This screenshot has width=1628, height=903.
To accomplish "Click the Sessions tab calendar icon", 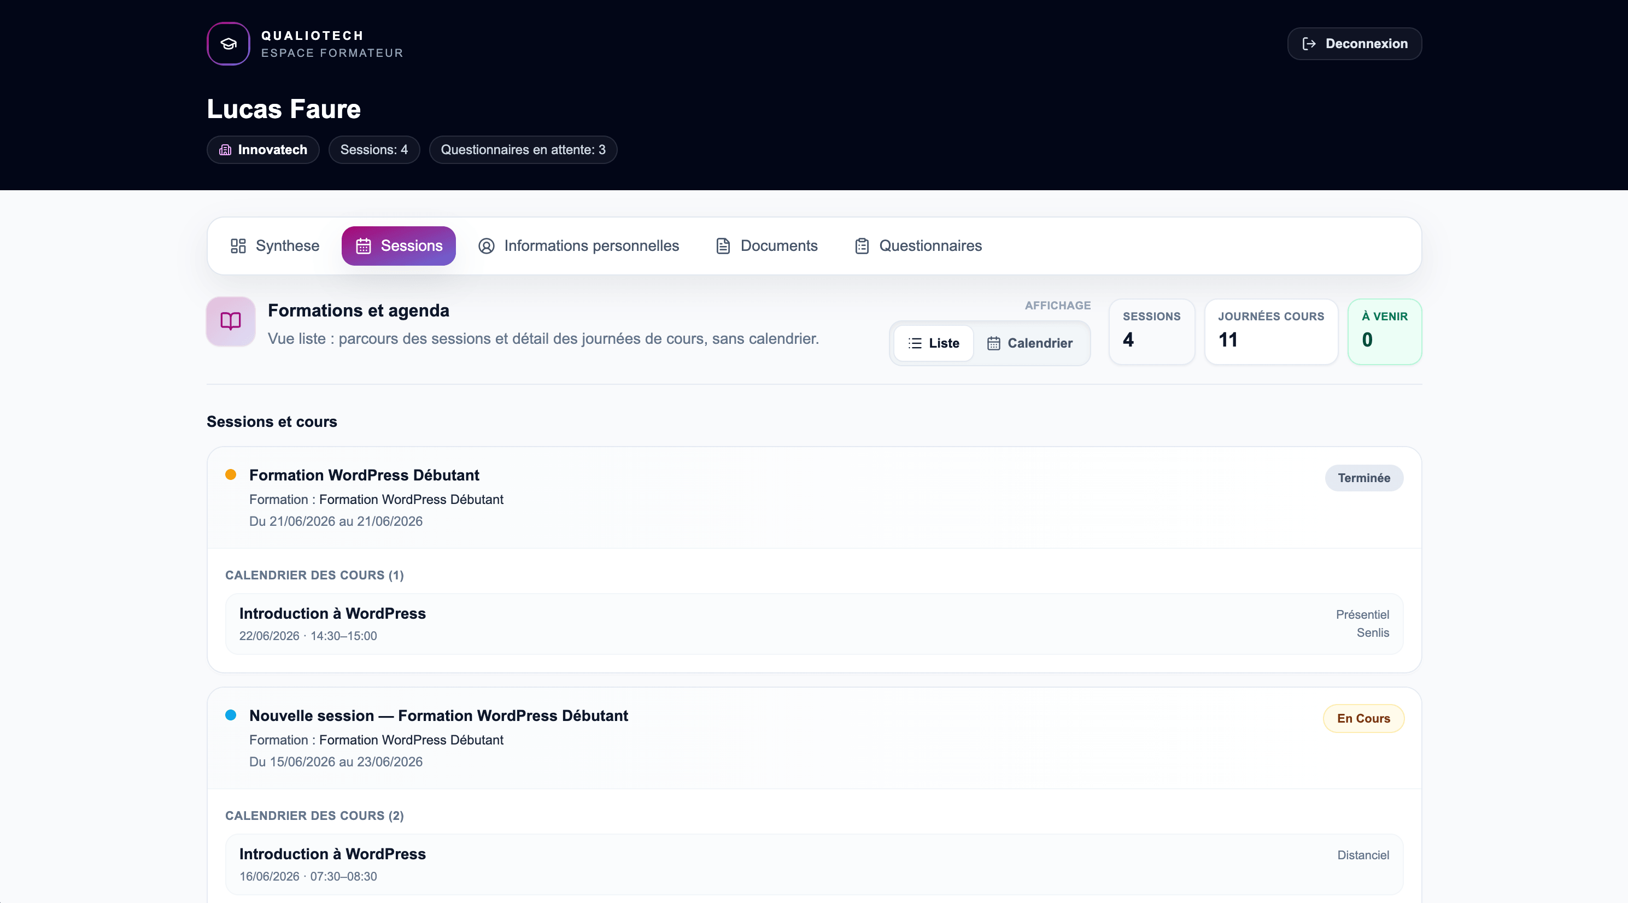I will pos(364,246).
